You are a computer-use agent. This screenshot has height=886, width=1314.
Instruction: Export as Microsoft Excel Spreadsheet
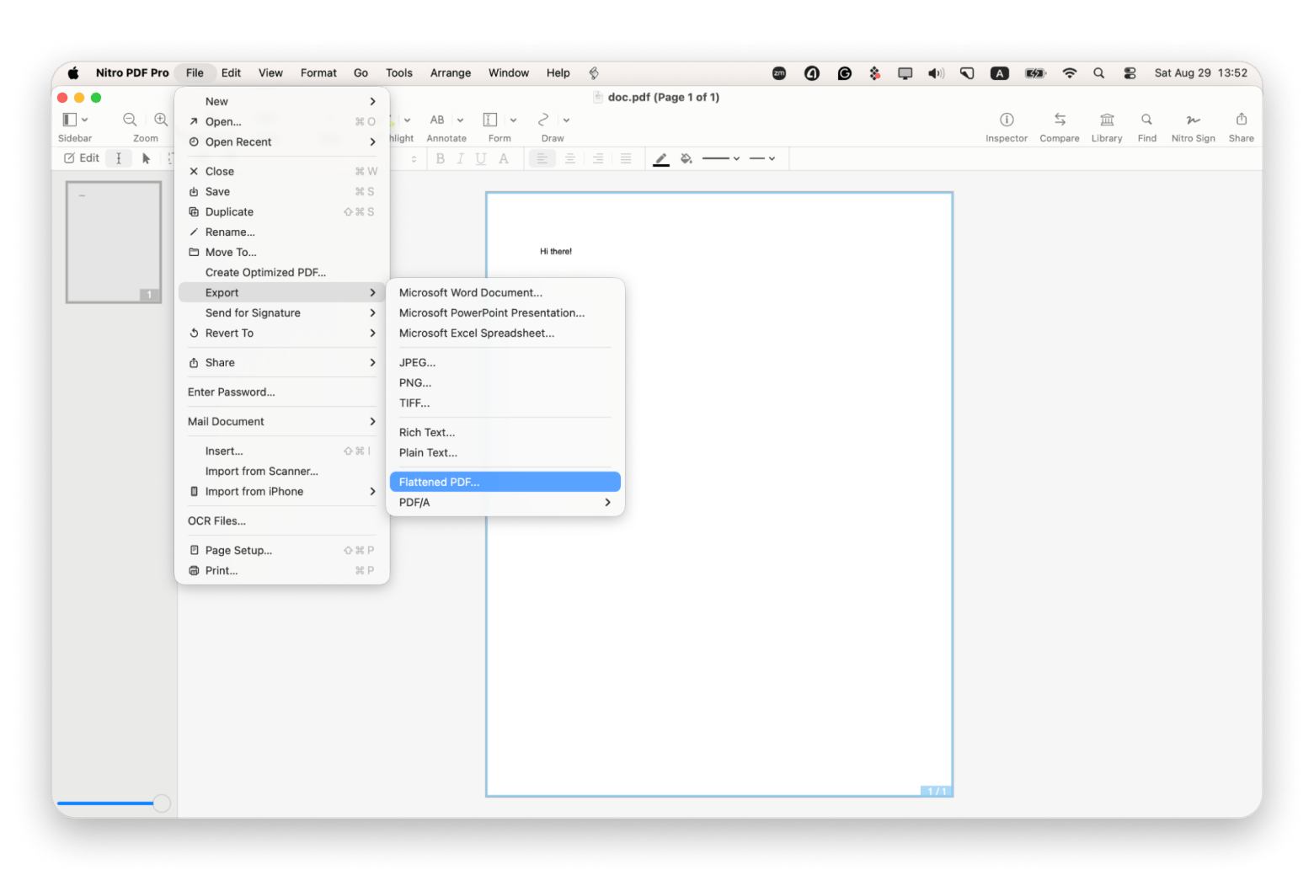point(505,333)
